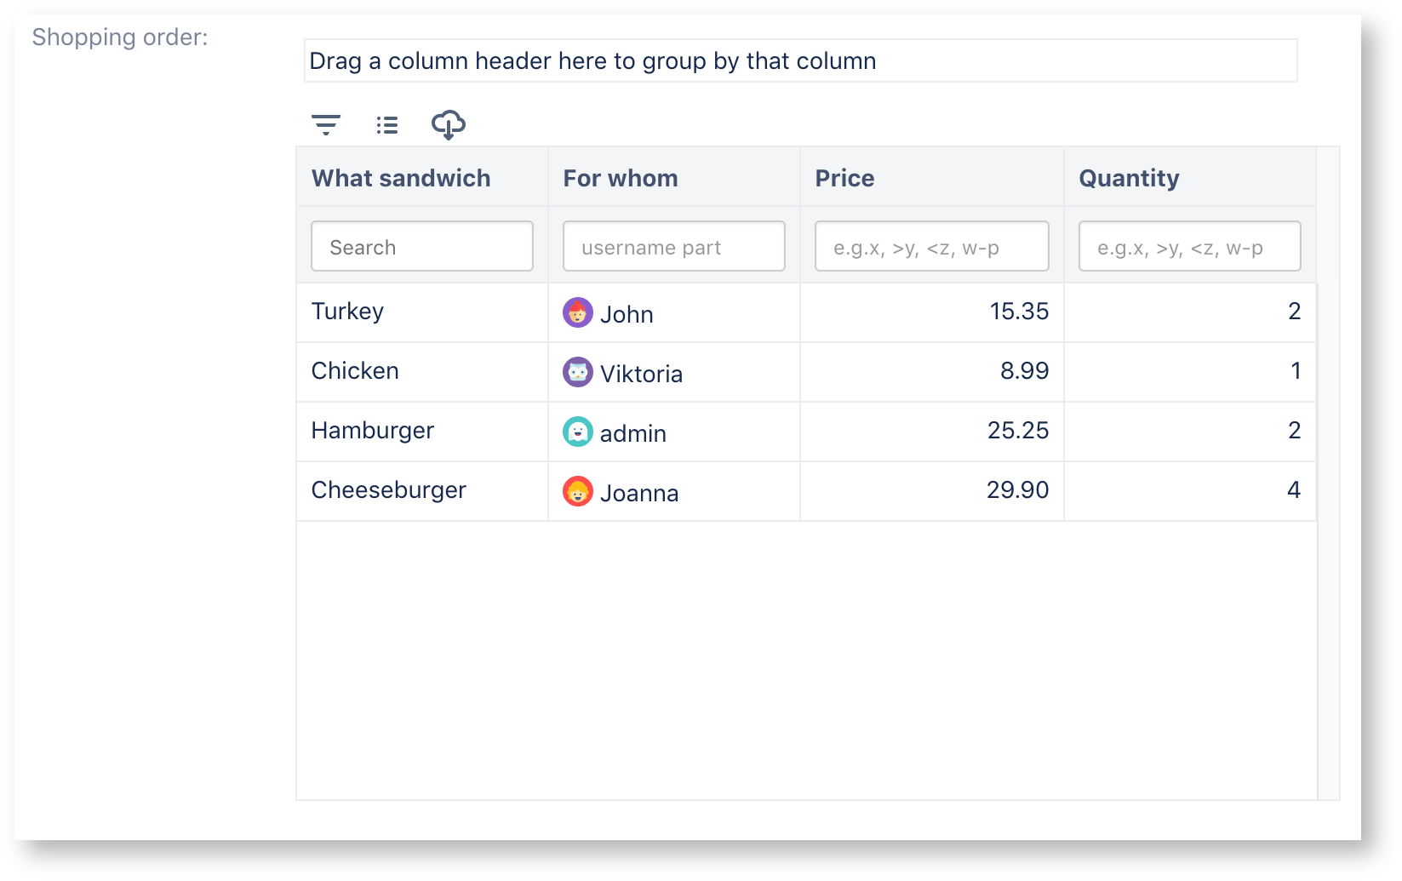
Task: Click the cloud download export icon
Action: (449, 125)
